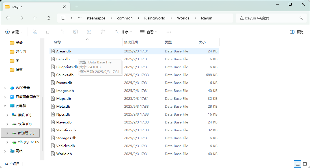310x168 pixels.
Task: Open the 查看 view dropdown
Action: pos(149,32)
